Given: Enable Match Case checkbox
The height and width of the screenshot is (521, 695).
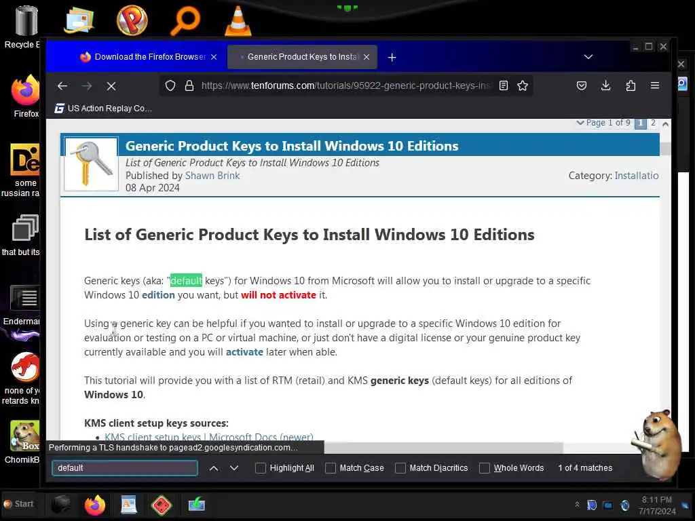Looking at the screenshot, I should coord(331,468).
